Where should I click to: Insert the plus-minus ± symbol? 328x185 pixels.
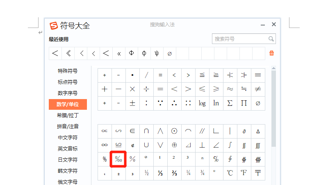(132, 103)
